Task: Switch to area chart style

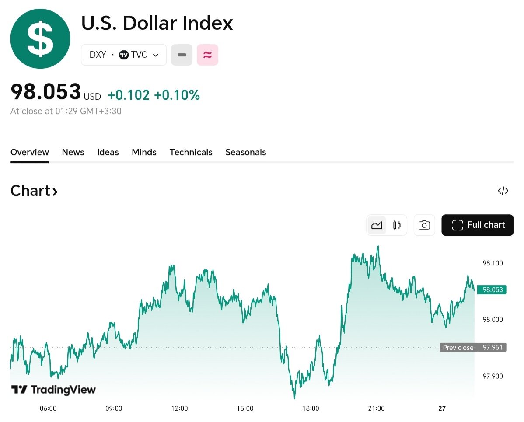Action: pyautogui.click(x=377, y=225)
